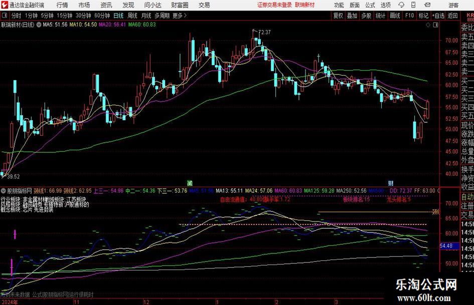This screenshot has height=305, width=474.
Task: Click the 颈线1: 66.99 value
Action: click(x=48, y=191)
